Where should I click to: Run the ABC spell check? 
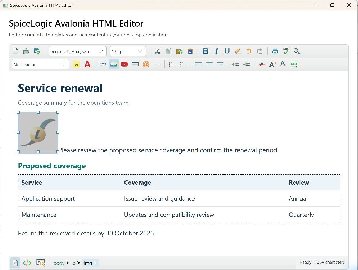tap(286, 51)
